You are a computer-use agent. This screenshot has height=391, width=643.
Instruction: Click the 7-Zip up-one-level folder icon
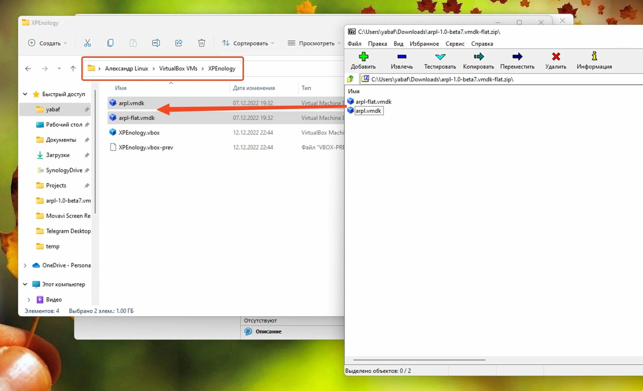(350, 79)
